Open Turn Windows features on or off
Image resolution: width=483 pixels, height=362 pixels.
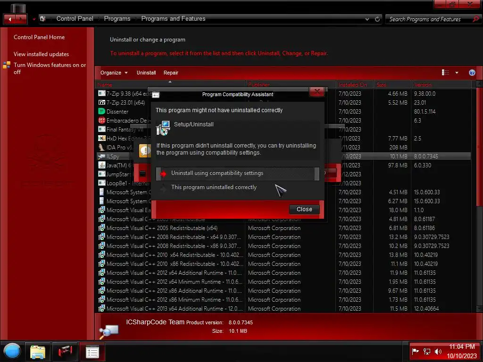pos(49,68)
